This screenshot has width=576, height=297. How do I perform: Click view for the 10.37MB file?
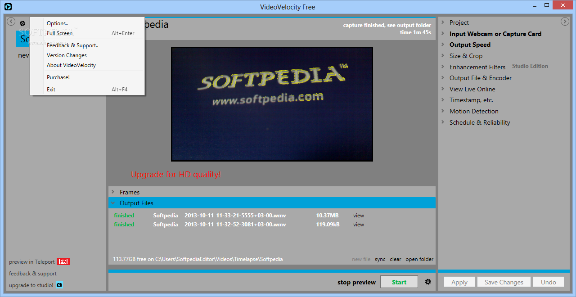tap(359, 216)
